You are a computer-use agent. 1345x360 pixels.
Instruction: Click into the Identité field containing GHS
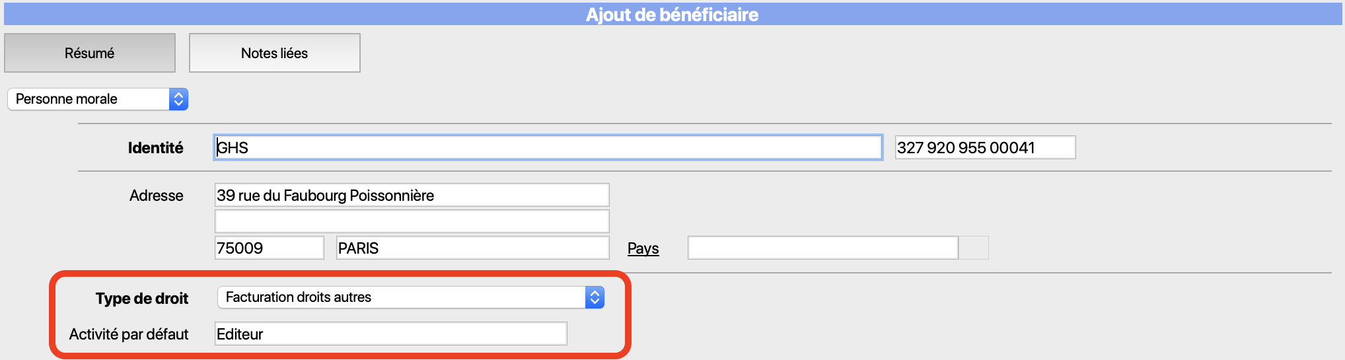[548, 147]
